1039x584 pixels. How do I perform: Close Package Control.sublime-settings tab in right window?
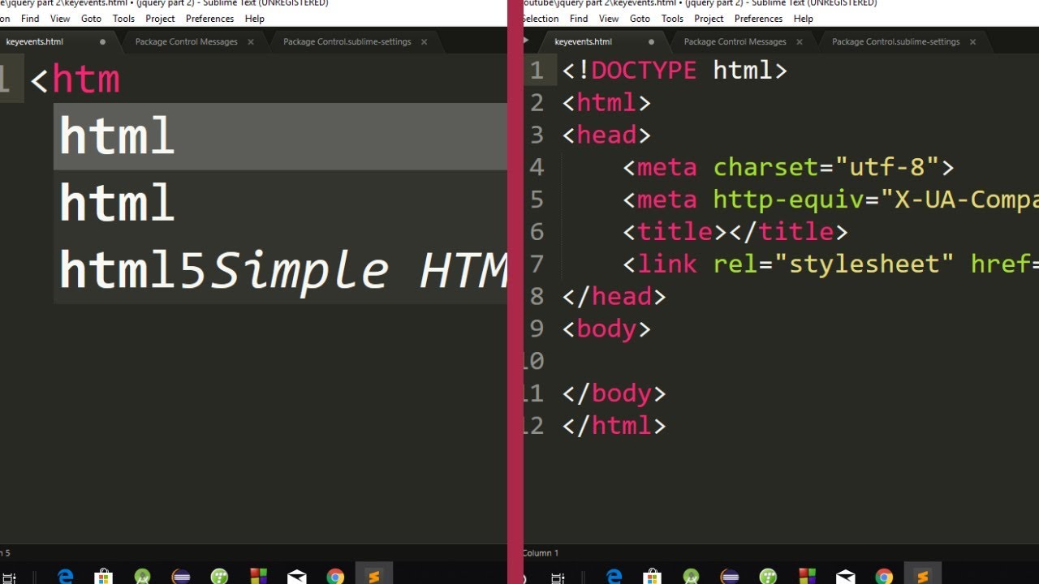(972, 41)
